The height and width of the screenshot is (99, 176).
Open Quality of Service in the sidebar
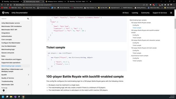click(8, 78)
